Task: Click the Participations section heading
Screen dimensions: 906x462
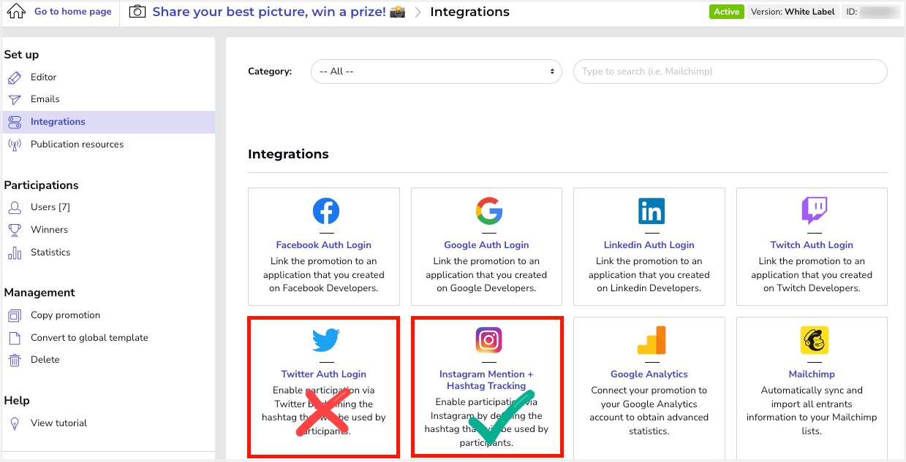Action: click(42, 185)
